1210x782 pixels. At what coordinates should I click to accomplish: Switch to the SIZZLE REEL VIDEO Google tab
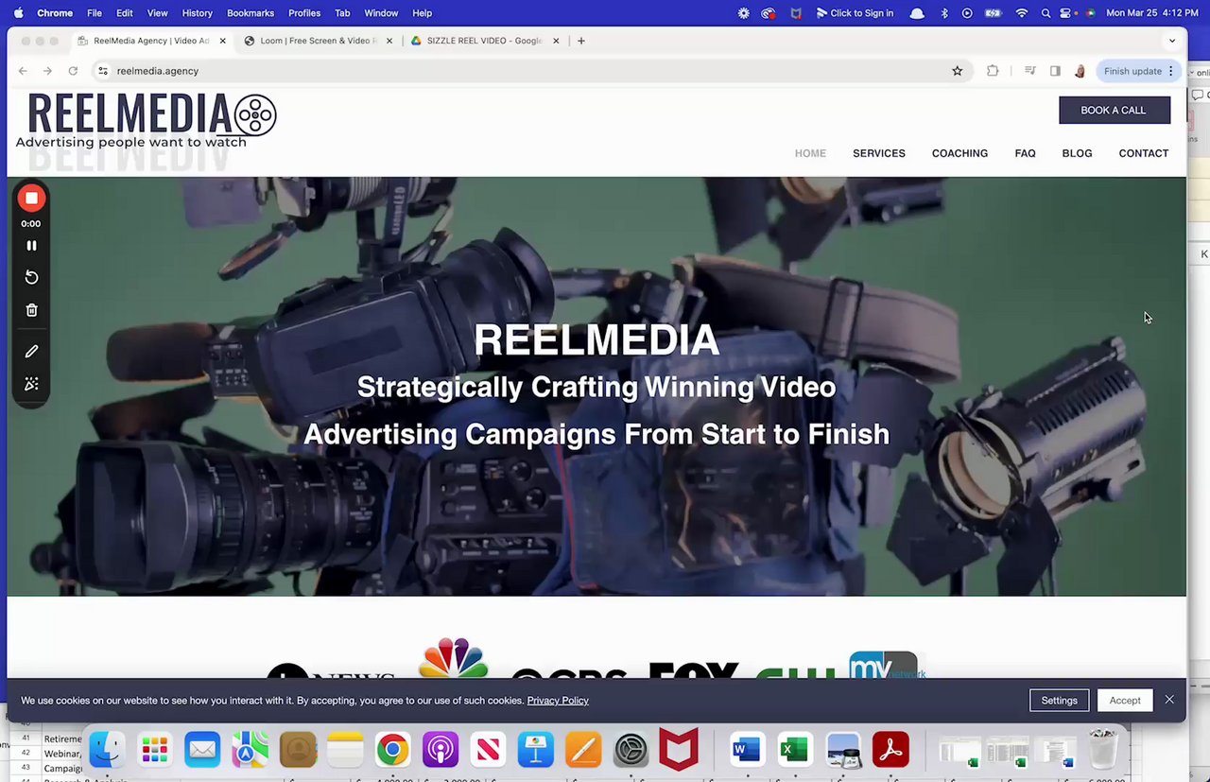pyautogui.click(x=486, y=41)
